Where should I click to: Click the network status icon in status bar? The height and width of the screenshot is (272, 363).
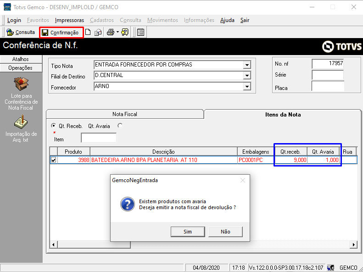330,267
